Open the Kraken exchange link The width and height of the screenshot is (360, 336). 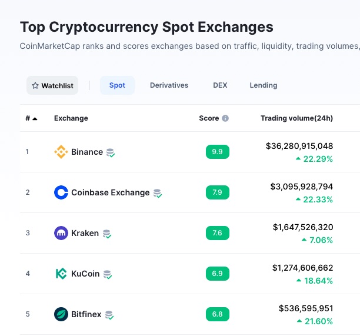click(85, 233)
